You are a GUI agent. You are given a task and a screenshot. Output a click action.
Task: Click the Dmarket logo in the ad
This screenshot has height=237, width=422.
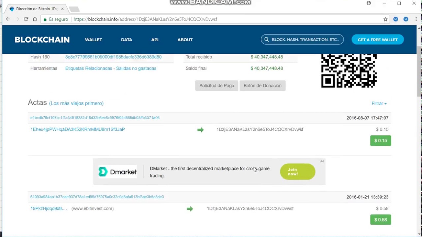(x=117, y=172)
